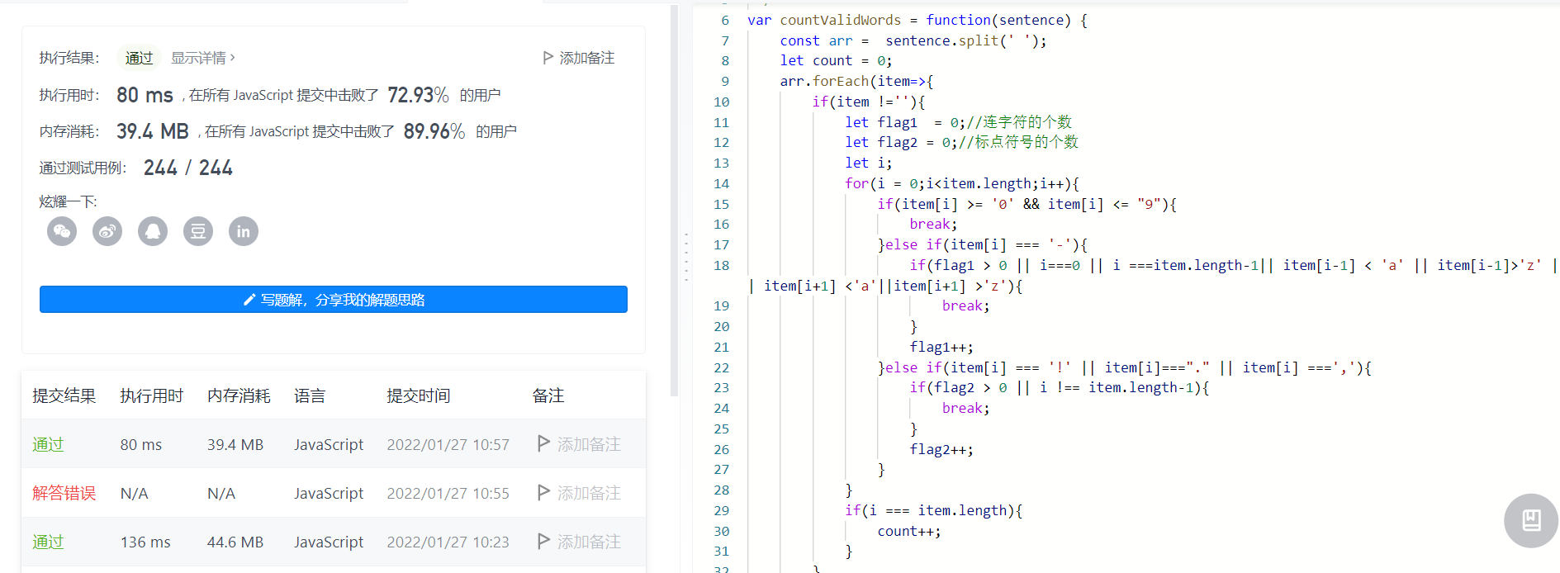This screenshot has height=573, width=1560.
Task: Expand 显示详情 result details
Action: (203, 58)
